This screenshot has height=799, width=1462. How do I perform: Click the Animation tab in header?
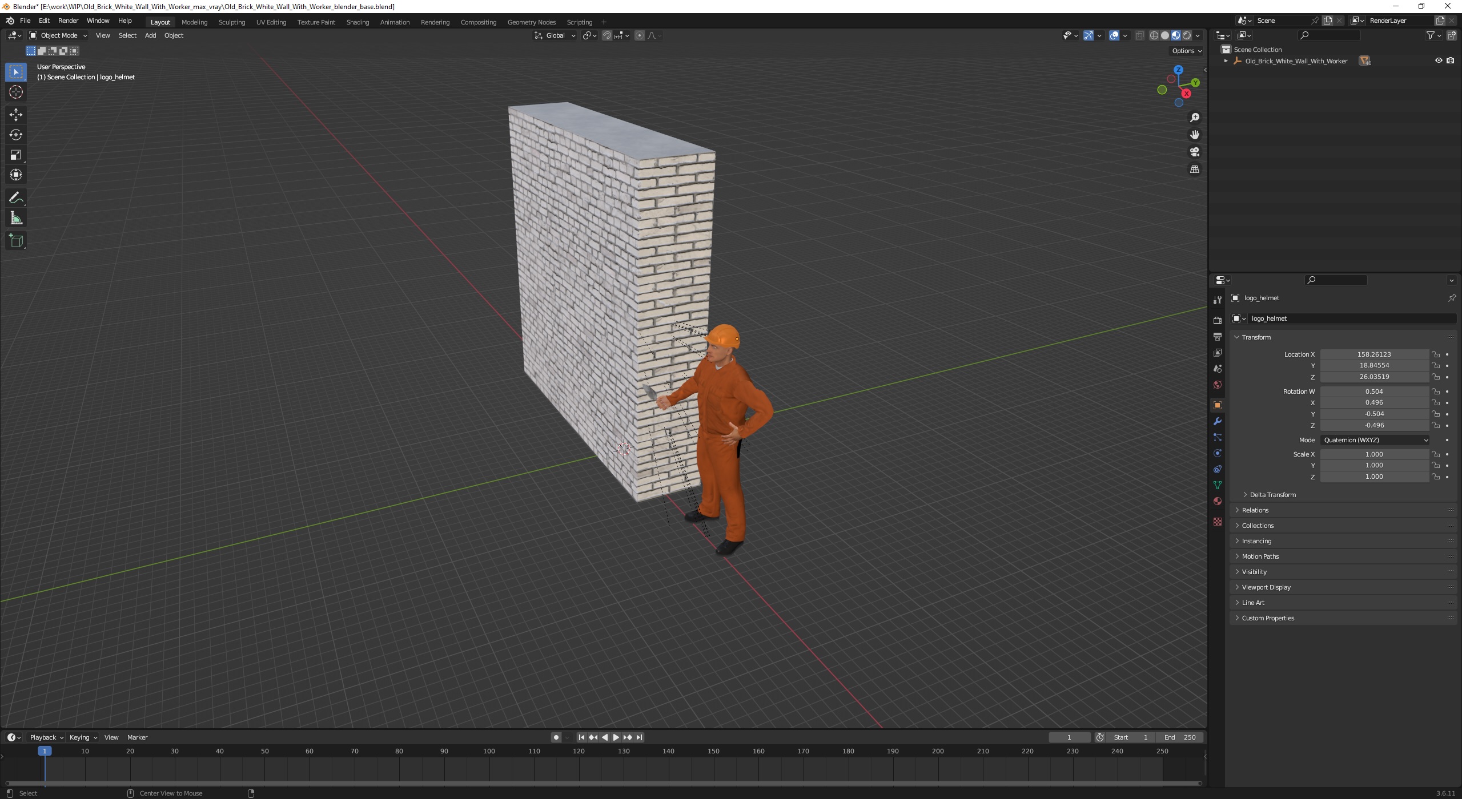(x=394, y=22)
